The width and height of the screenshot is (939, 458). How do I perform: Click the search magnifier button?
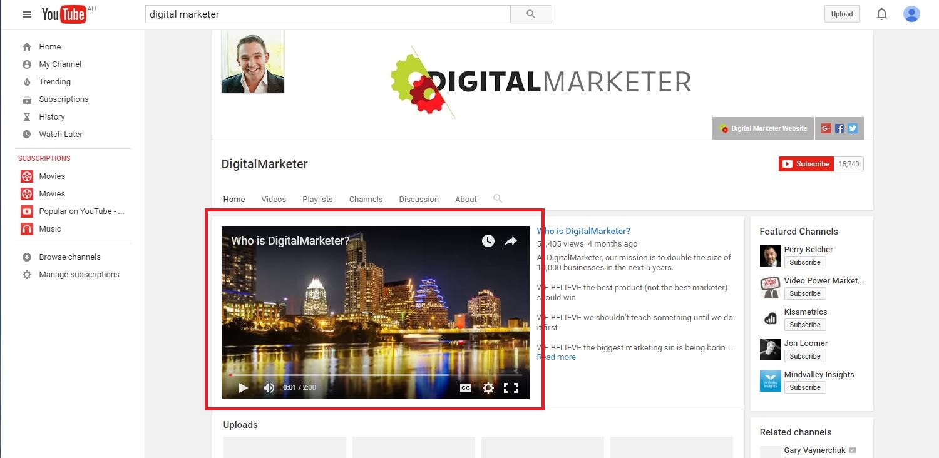531,14
